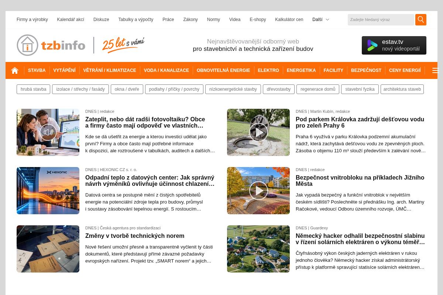Click the orange search magnifier button

click(x=421, y=20)
